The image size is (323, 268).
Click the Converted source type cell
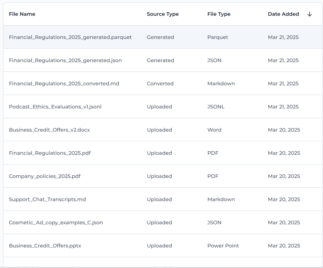[x=160, y=83]
